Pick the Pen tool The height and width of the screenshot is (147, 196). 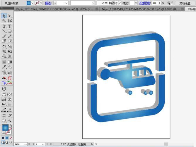click(4, 26)
